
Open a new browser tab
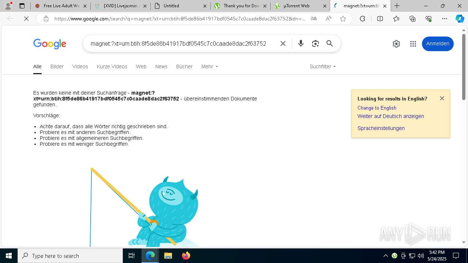point(397,6)
